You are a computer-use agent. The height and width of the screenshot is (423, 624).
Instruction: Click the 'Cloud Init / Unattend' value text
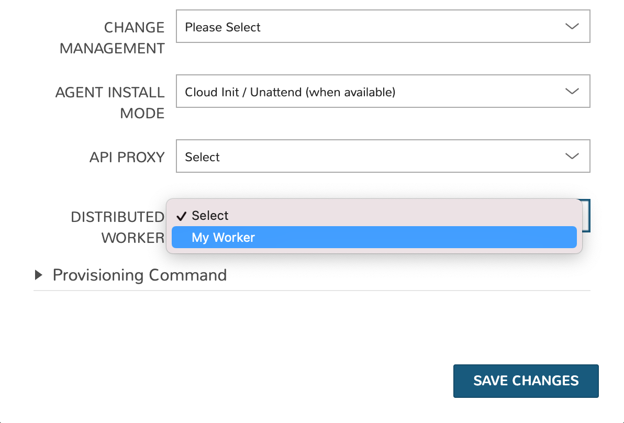pos(290,92)
